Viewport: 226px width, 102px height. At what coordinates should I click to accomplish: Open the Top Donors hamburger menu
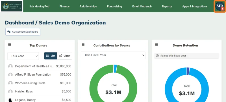[10, 45]
